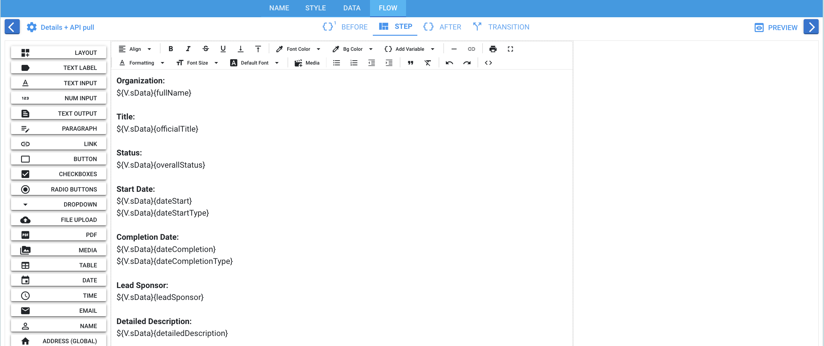Decrease the text indent
The height and width of the screenshot is (346, 824).
pyautogui.click(x=371, y=63)
